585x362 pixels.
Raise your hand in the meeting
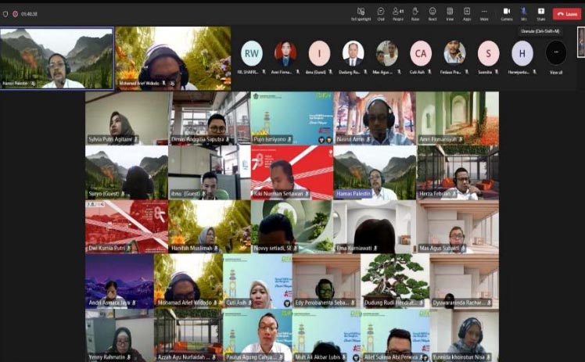point(415,13)
